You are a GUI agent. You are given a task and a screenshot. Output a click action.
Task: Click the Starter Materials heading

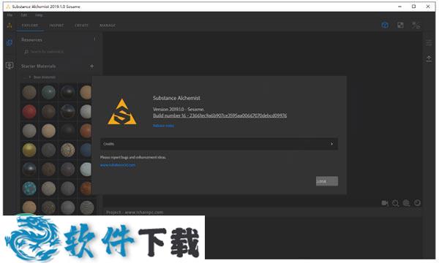pos(38,66)
